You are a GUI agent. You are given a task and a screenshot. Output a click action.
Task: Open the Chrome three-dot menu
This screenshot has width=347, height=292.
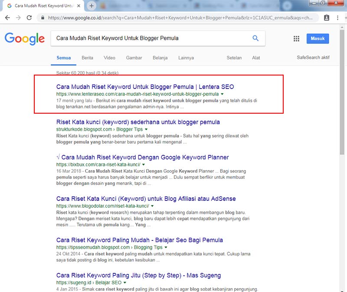337,18
